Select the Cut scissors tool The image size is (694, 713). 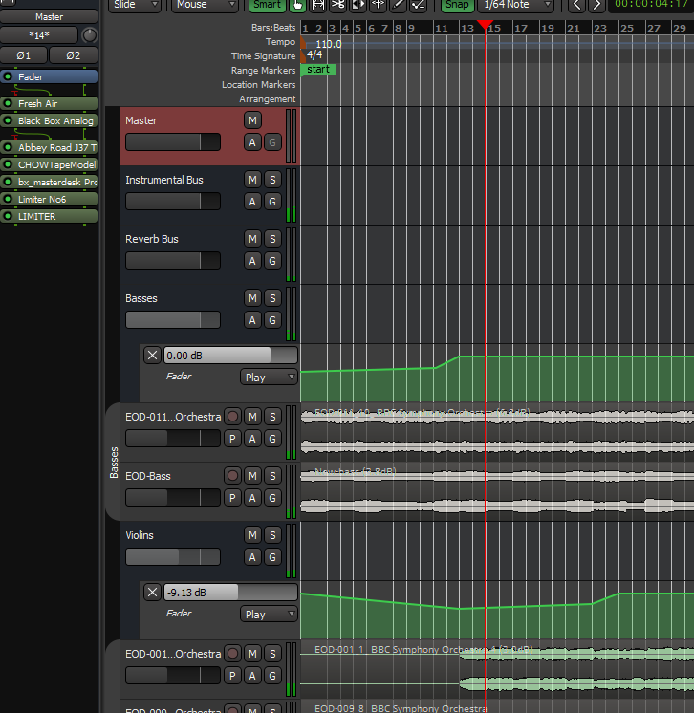pos(337,4)
